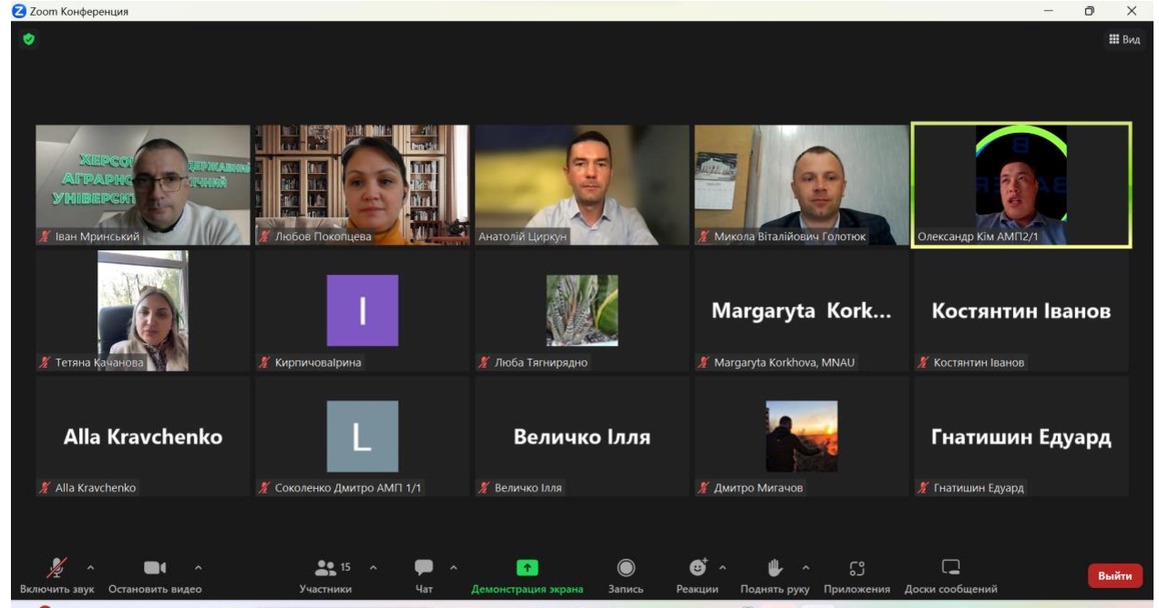Select Margaryta Korkhova, MNAU tile
This screenshot has height=608, width=1159.
click(x=802, y=310)
